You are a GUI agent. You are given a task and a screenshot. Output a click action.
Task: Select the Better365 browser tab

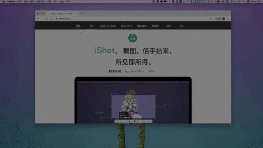point(62,14)
